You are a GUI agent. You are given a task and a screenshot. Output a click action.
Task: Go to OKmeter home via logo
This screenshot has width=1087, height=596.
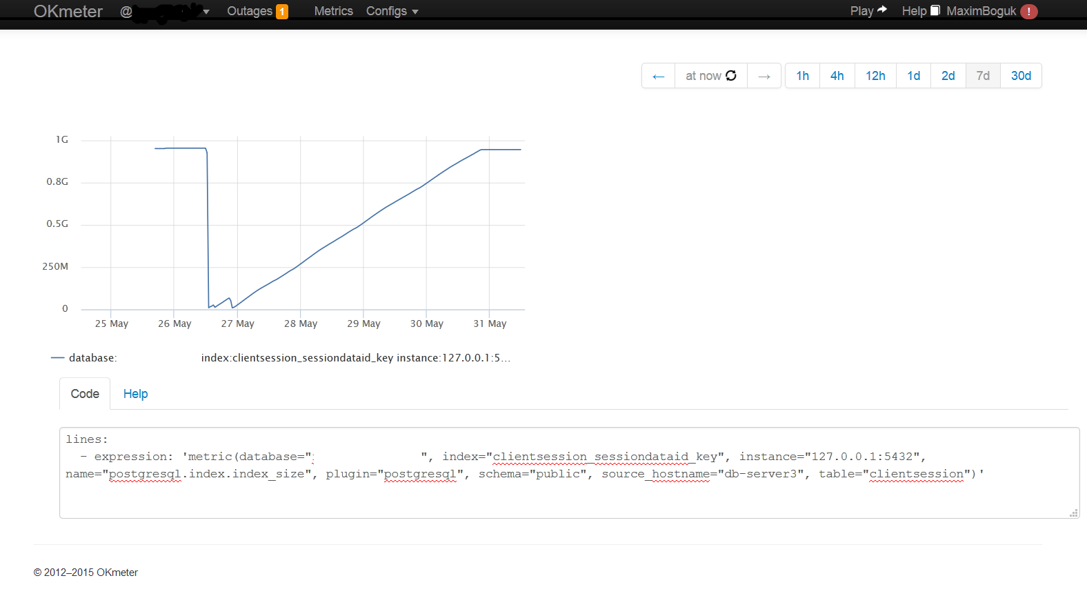68,12
